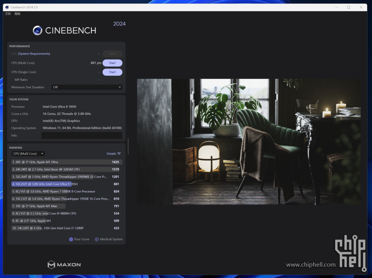The width and height of the screenshot is (372, 278).
Task: Click the disabled GPU Start button
Action: tap(112, 54)
